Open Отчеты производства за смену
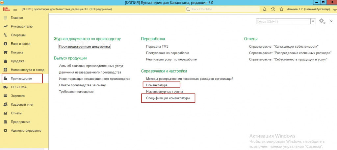The width and height of the screenshot is (337, 150). [x=82, y=85]
